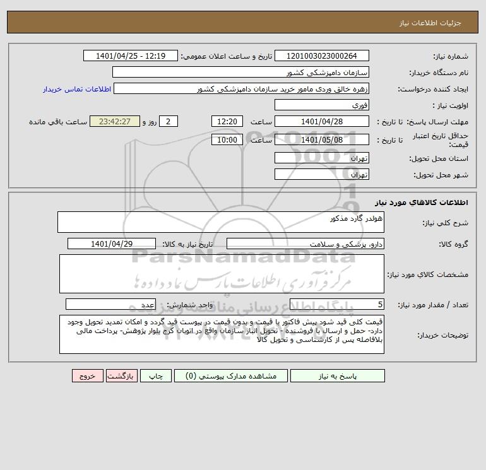The height and width of the screenshot is (470, 486).
Task: Click the validity time field 10:00
Action: coord(227,139)
